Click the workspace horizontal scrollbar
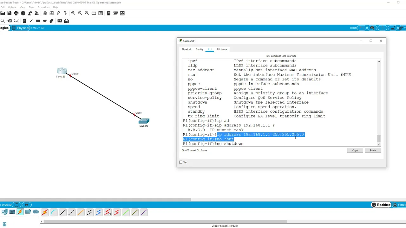406x228 pixels. pos(95,199)
